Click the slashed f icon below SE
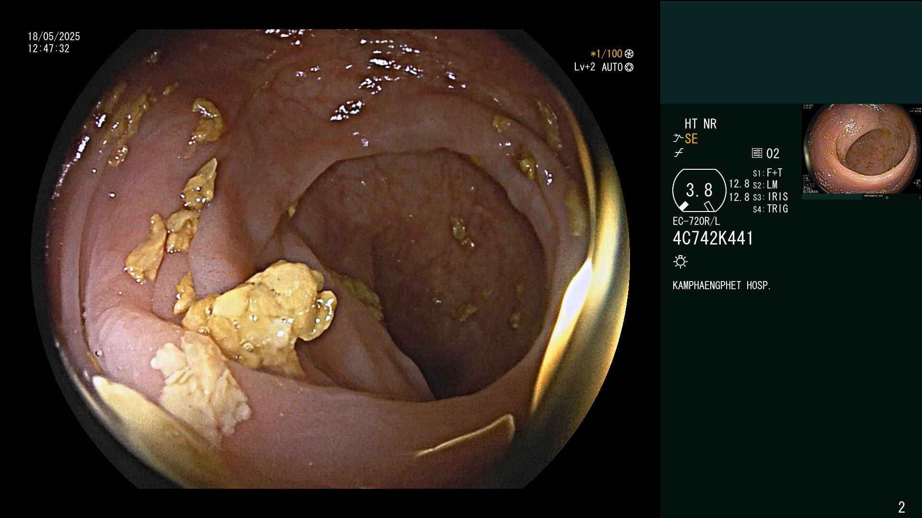This screenshot has width=922, height=518. tap(679, 153)
